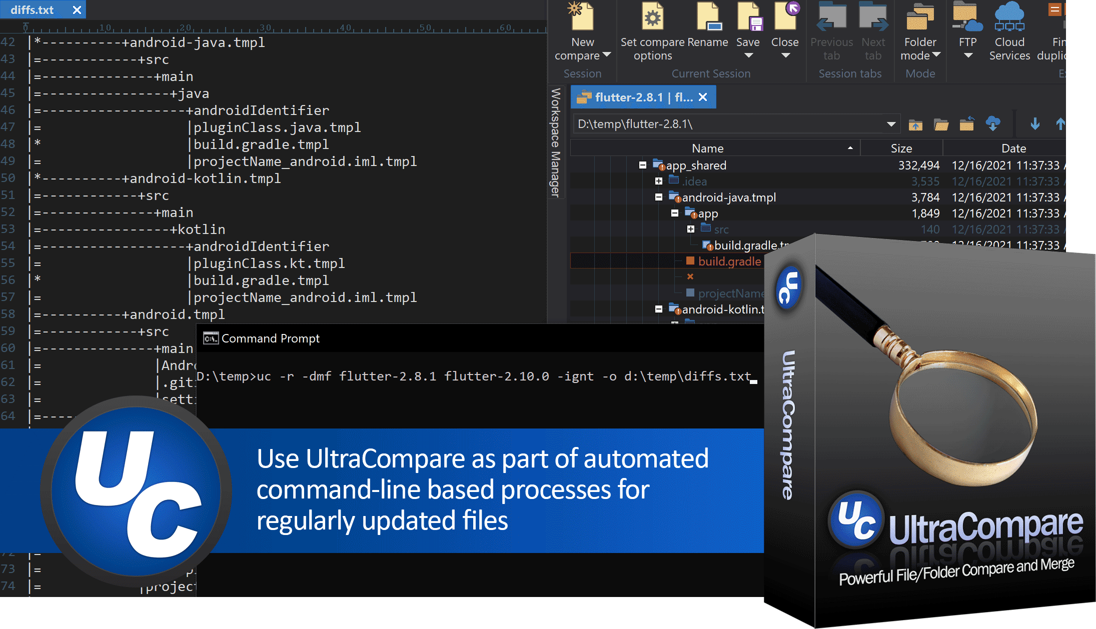Open the Close dropdown arrow

pos(786,55)
